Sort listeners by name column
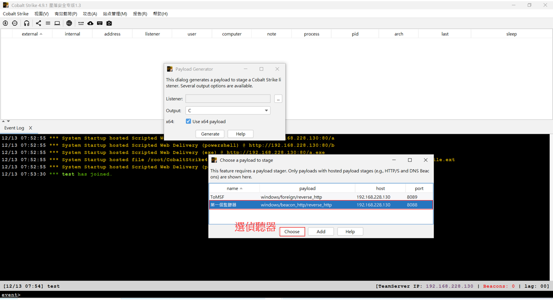 pyautogui.click(x=234, y=188)
